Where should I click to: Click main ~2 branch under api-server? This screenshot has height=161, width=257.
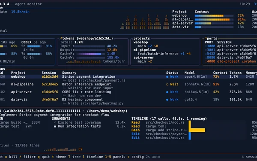pos(145,61)
